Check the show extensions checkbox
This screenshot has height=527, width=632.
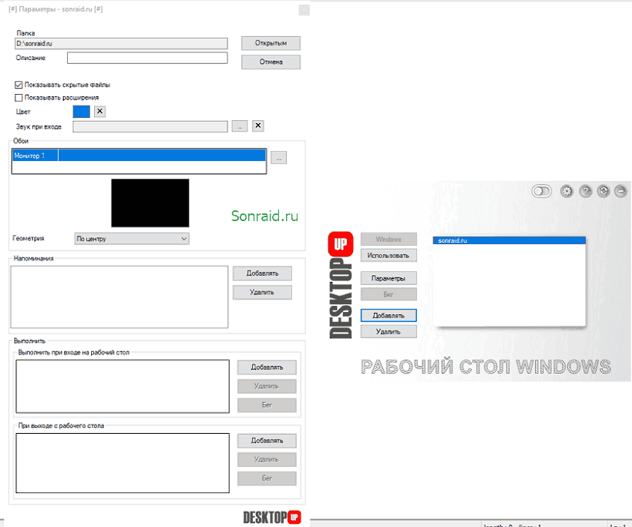[x=18, y=98]
